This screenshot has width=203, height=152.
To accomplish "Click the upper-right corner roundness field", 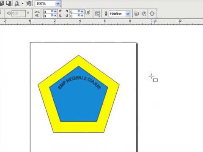I will pyautogui.click(x=74, y=12).
